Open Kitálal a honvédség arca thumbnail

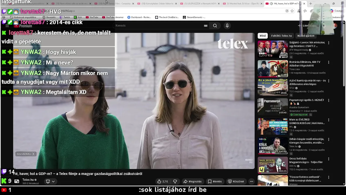point(273,145)
